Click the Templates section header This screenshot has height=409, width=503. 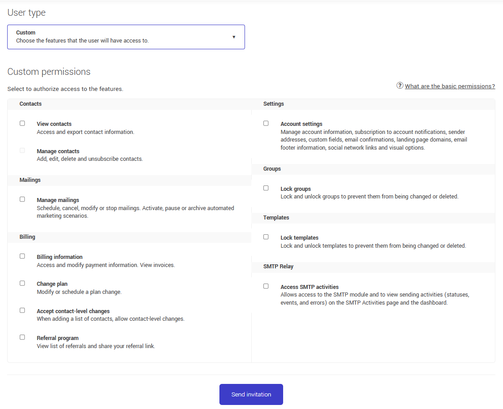pyautogui.click(x=276, y=217)
